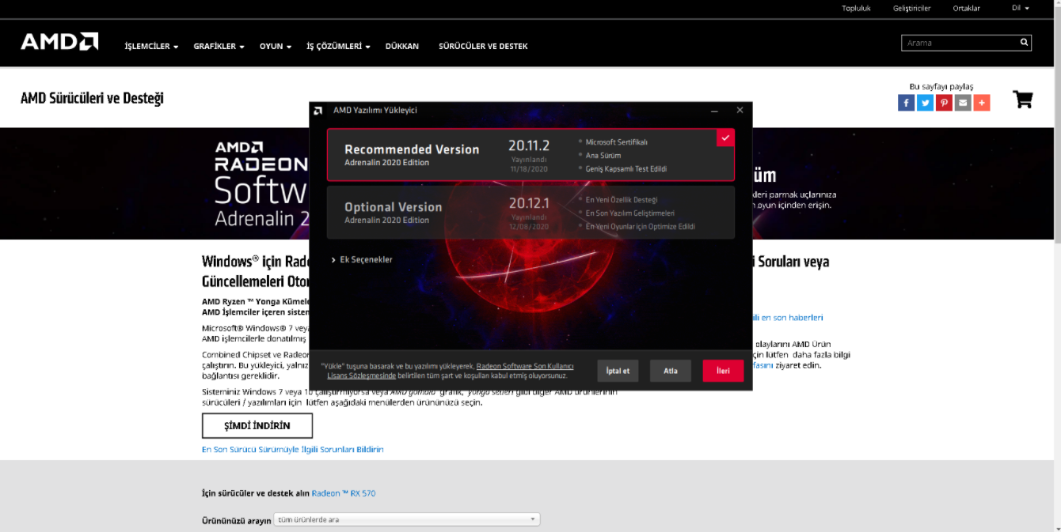Expand Ek Seçenekler section

point(362,259)
